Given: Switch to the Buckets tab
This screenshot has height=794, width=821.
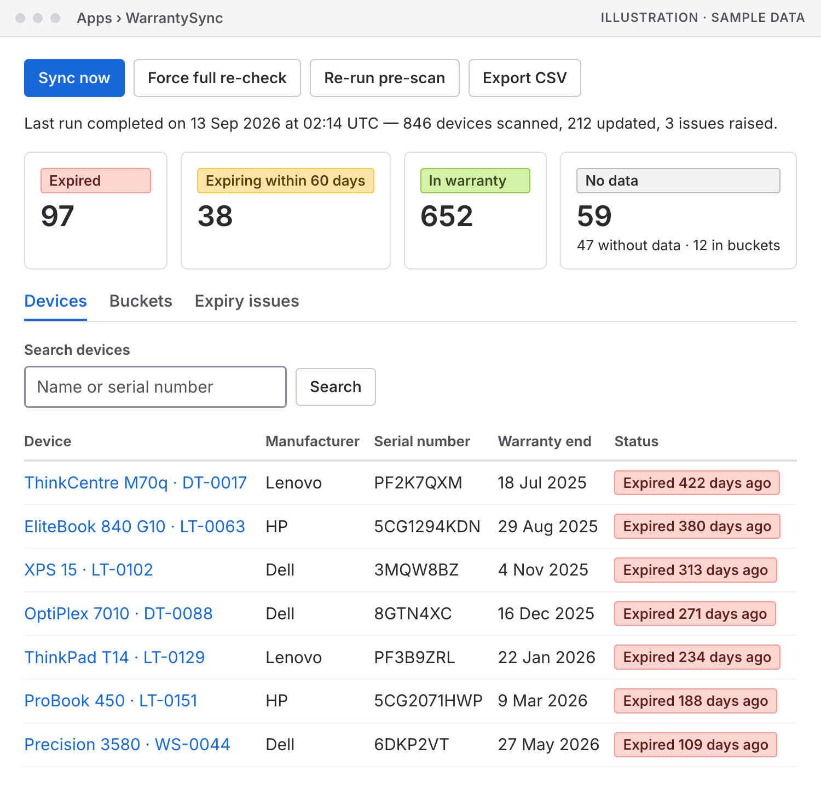Looking at the screenshot, I should (x=141, y=301).
